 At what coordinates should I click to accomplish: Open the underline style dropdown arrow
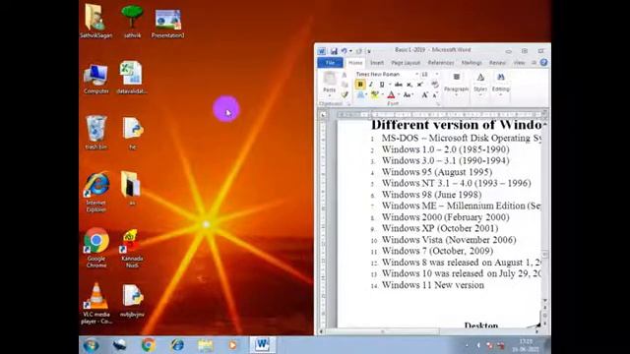(x=389, y=85)
